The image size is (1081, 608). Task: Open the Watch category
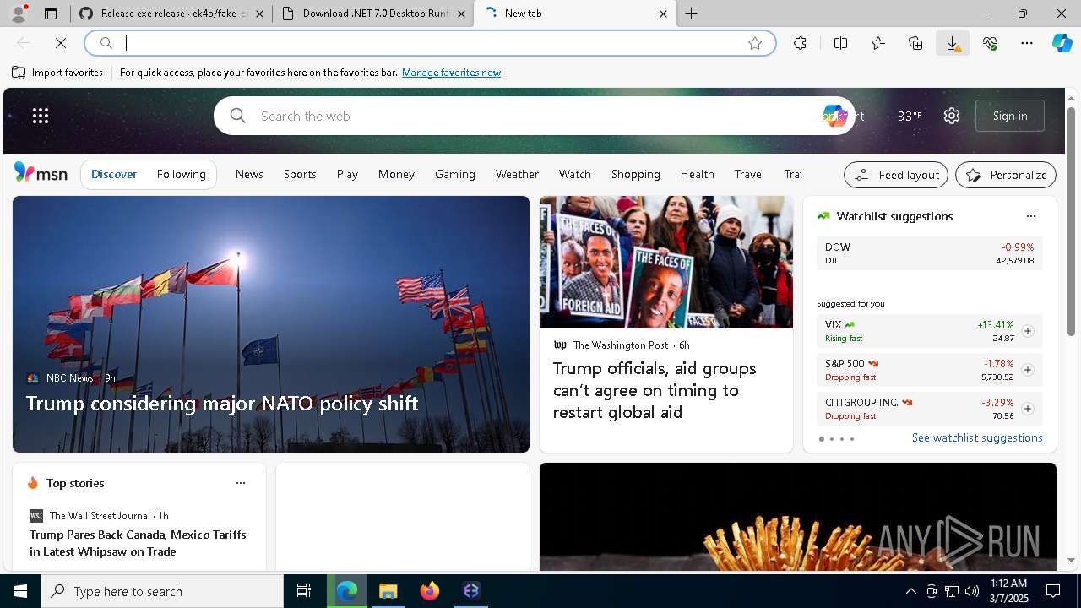pyautogui.click(x=575, y=174)
